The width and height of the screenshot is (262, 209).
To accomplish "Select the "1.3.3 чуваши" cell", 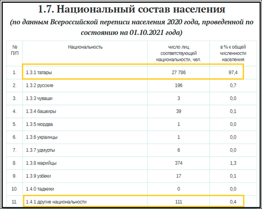I will click(x=40, y=99).
